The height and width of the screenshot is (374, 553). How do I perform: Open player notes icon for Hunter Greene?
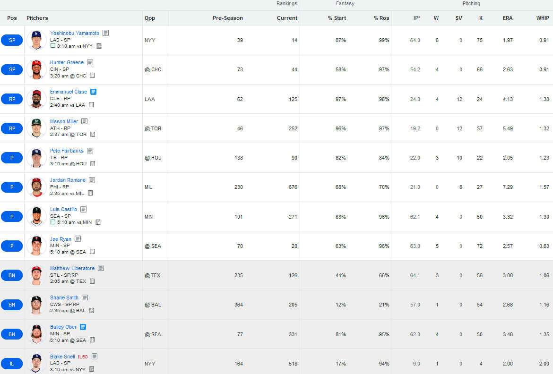(x=90, y=62)
